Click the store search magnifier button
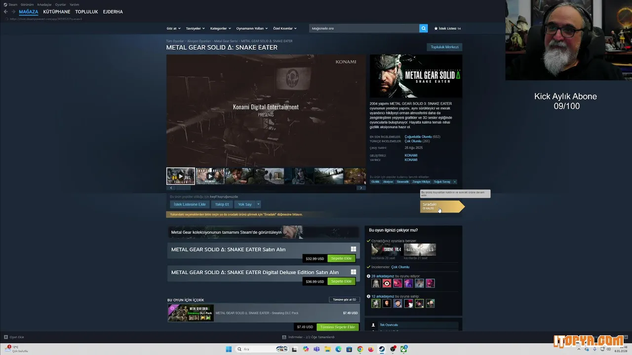Image resolution: width=632 pixels, height=355 pixels. (423, 29)
